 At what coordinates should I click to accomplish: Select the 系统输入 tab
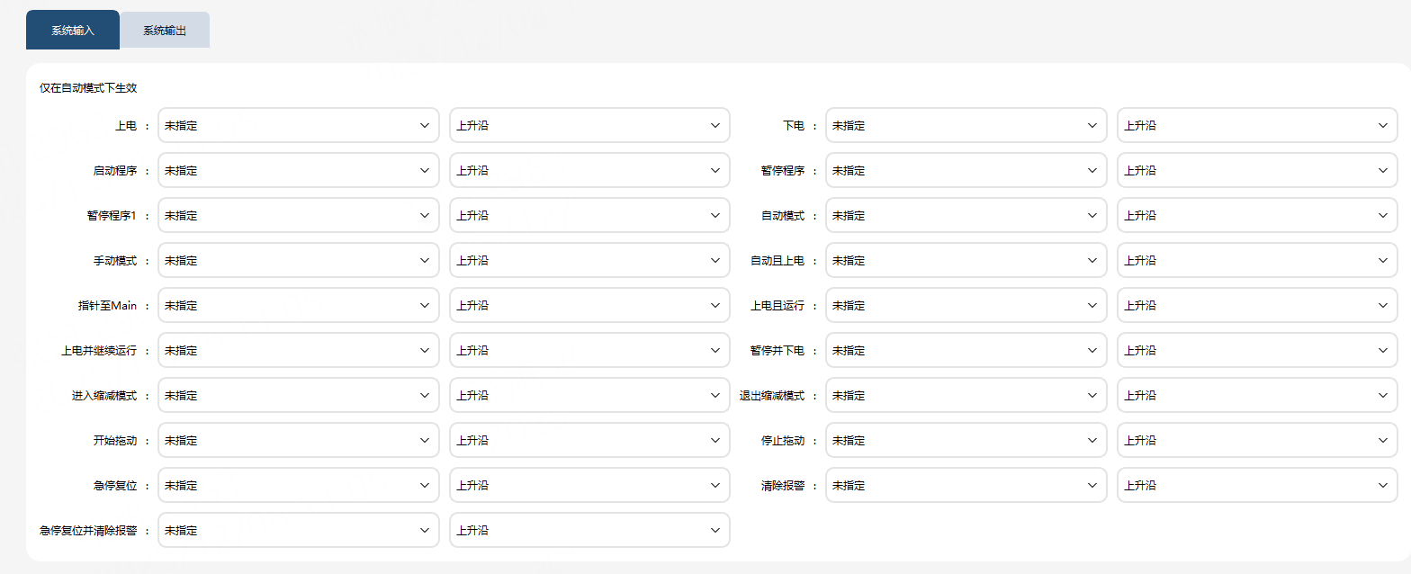pos(73,30)
